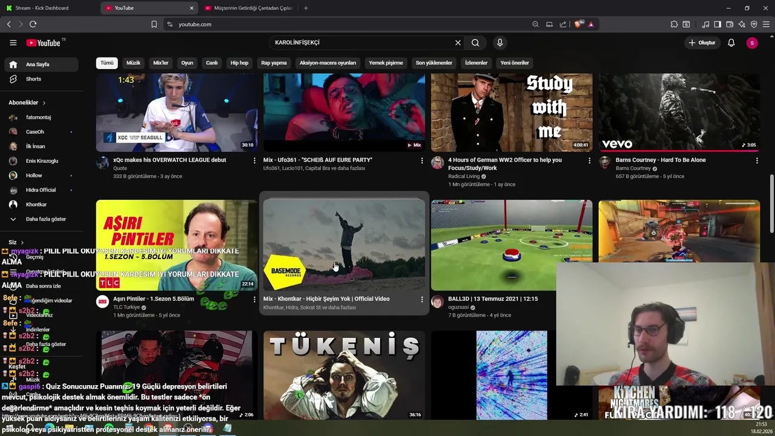
Task: Open the Oluştur create dropdown
Action: click(x=702, y=42)
